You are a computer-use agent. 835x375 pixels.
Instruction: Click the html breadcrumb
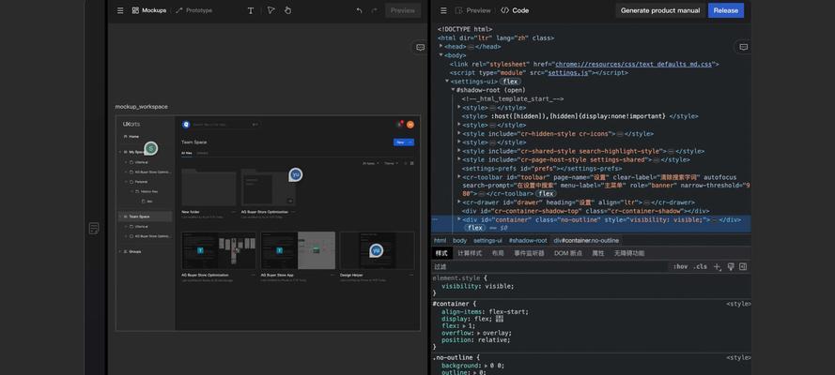tap(440, 241)
